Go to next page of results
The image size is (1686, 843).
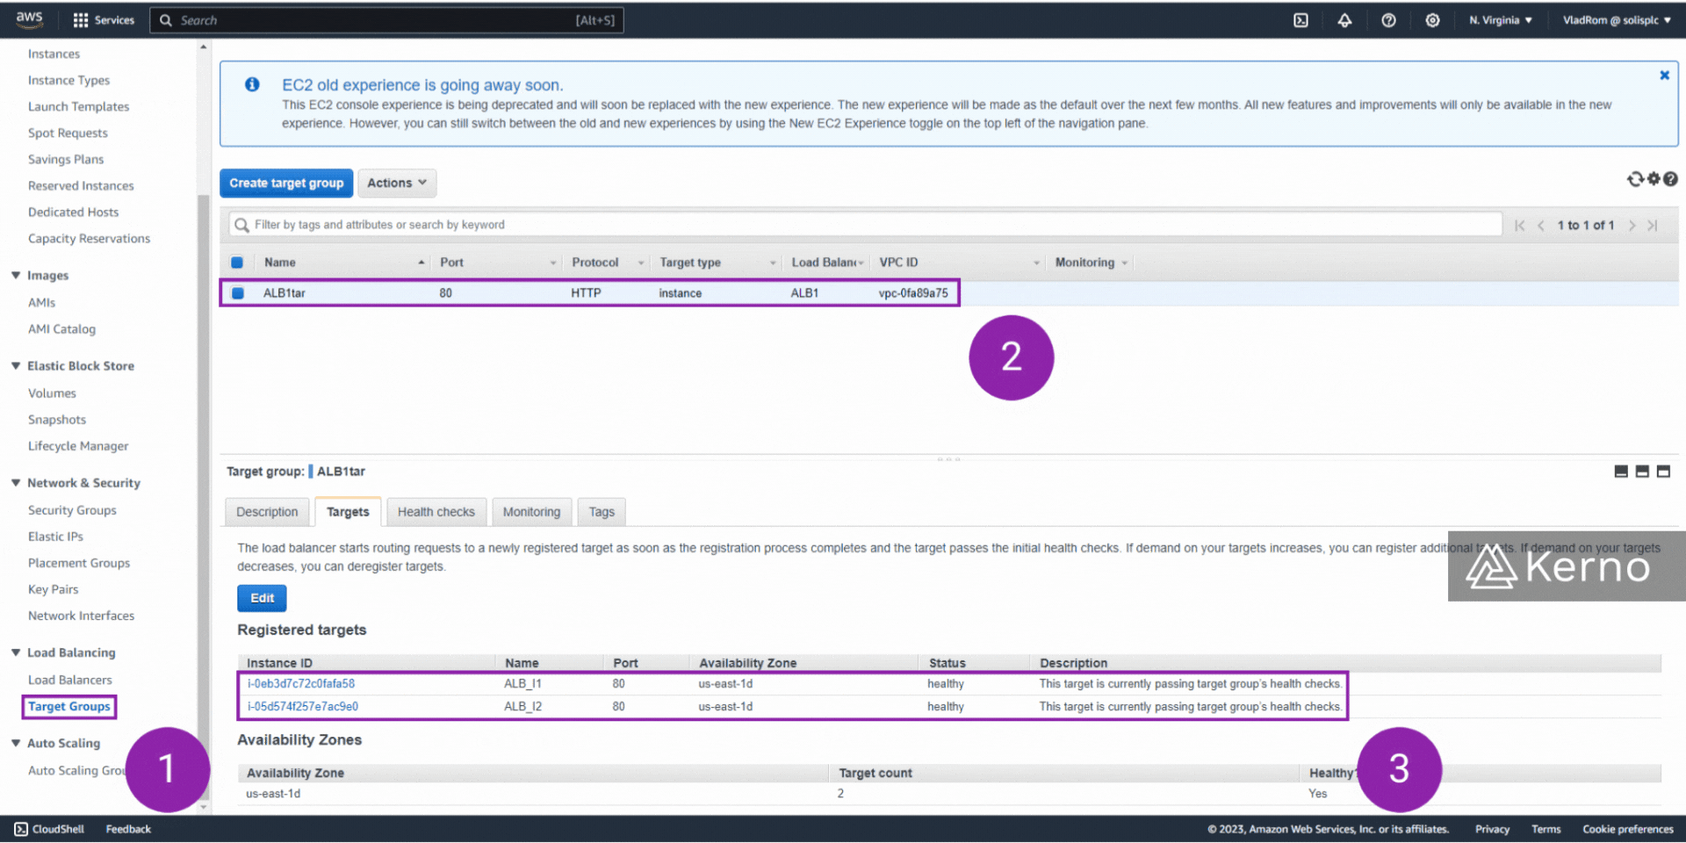coord(1632,226)
